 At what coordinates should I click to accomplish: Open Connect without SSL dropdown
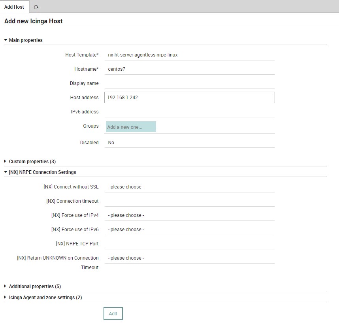coord(190,187)
